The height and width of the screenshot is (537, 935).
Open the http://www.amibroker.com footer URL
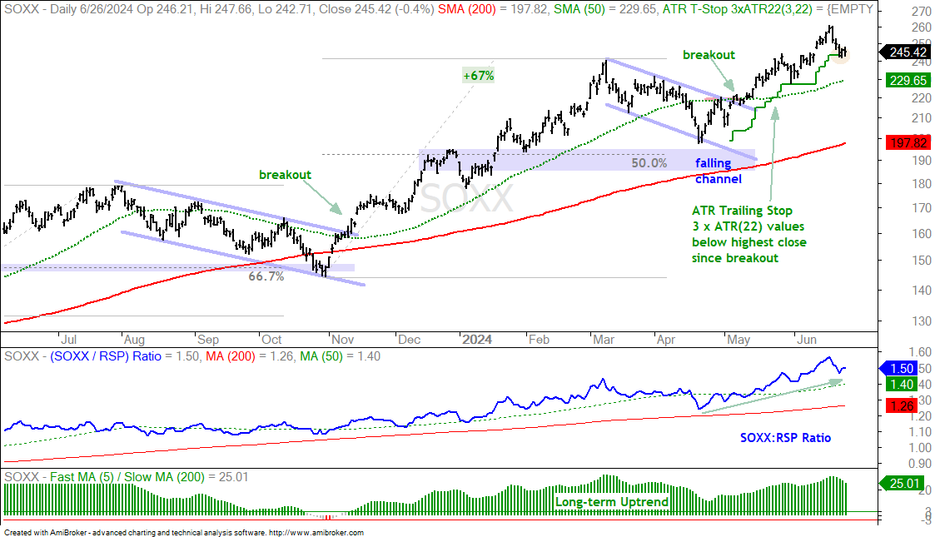(x=316, y=533)
